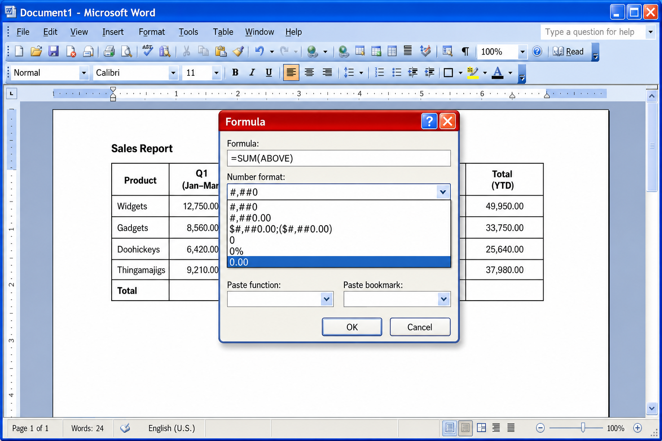The height and width of the screenshot is (441, 662).
Task: Click the vertical scrollbar down arrow
Action: (x=652, y=408)
